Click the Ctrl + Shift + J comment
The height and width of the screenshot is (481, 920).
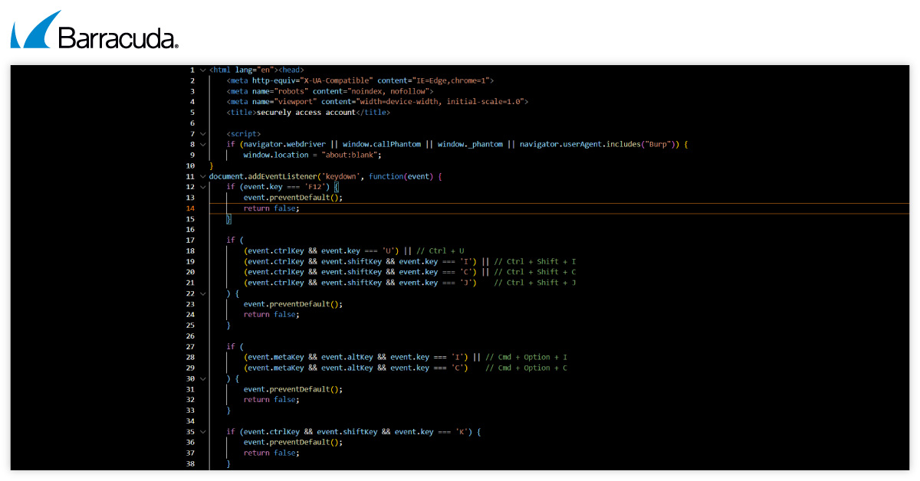pyautogui.click(x=535, y=283)
